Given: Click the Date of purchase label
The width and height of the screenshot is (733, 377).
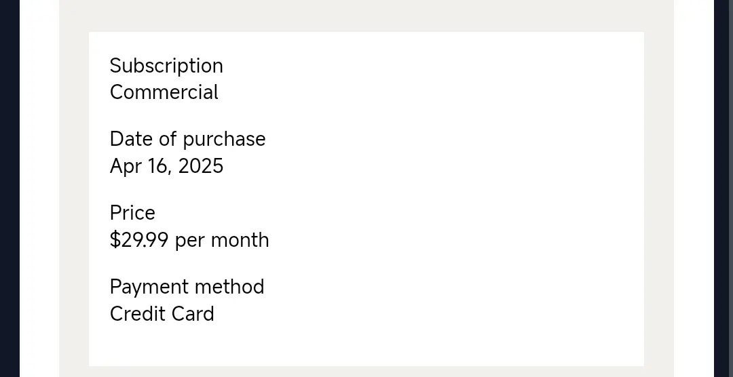Looking at the screenshot, I should [x=187, y=140].
